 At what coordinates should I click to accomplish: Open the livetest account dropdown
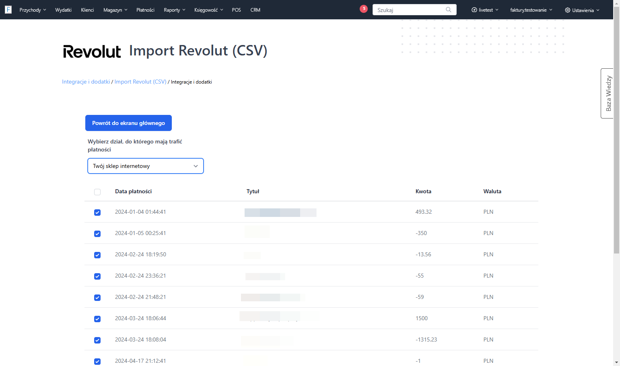point(485,10)
